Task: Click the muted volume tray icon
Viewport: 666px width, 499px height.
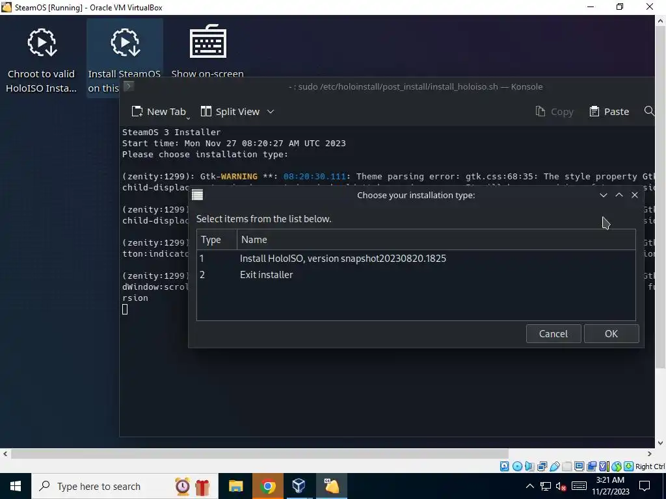Action: click(x=561, y=486)
